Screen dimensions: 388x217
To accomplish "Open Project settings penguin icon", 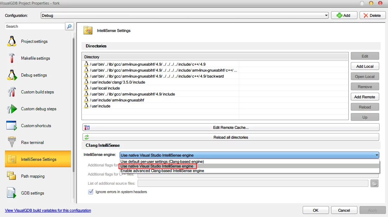I will tap(12, 41).
